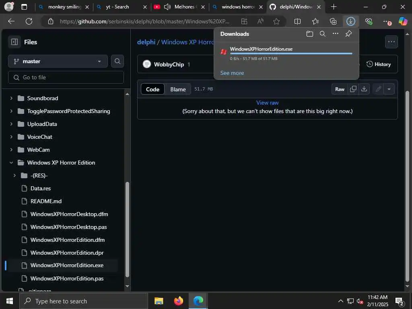Expand the UploadData folder
The height and width of the screenshot is (309, 412).
point(11,124)
